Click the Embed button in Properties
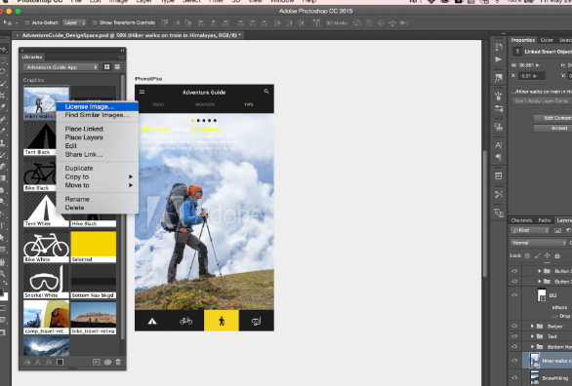 click(x=552, y=129)
